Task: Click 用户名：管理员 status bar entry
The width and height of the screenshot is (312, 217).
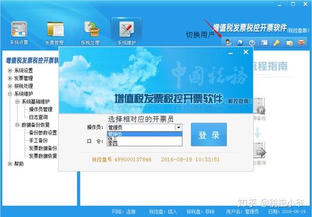Action: [242, 212]
